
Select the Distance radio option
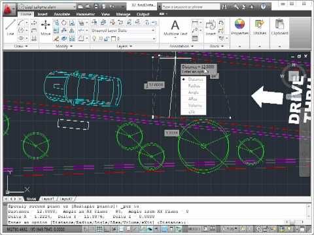tap(193, 80)
